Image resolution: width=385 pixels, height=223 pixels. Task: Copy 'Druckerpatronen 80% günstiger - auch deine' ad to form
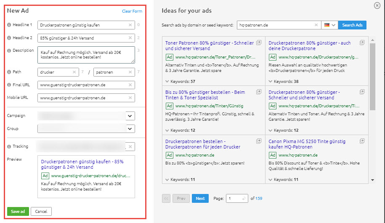(x=362, y=42)
